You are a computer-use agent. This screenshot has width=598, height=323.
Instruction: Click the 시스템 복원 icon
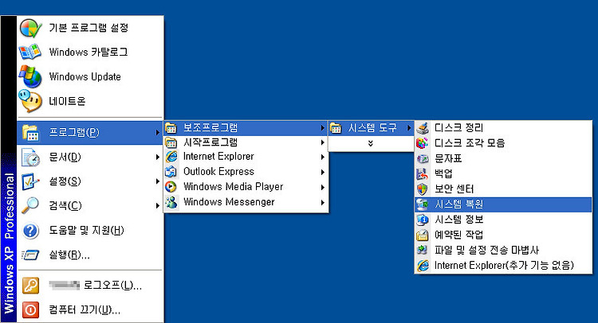pos(423,204)
